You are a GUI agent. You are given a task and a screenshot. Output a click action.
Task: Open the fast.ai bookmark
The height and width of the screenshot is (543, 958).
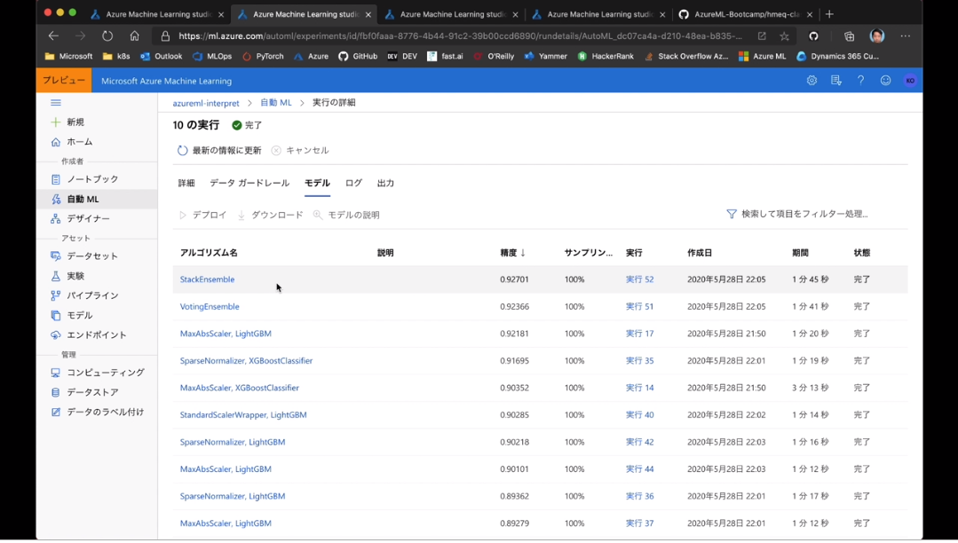click(445, 56)
